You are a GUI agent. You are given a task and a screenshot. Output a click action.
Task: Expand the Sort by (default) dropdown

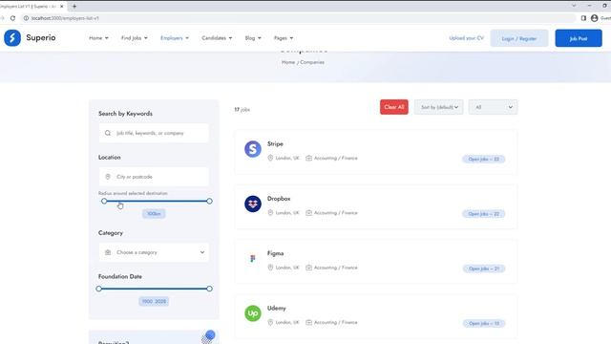(x=439, y=107)
